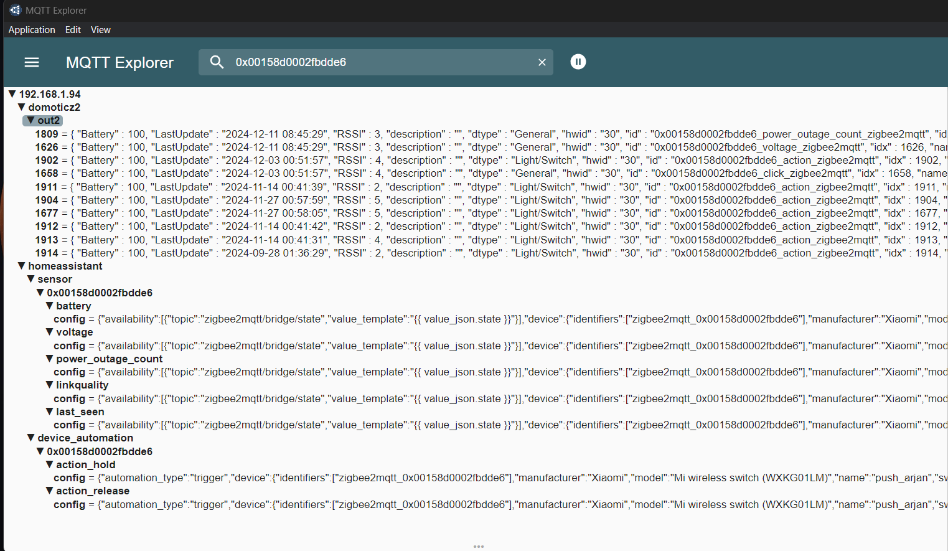Open the View menu
This screenshot has width=948, height=551.
coord(101,30)
